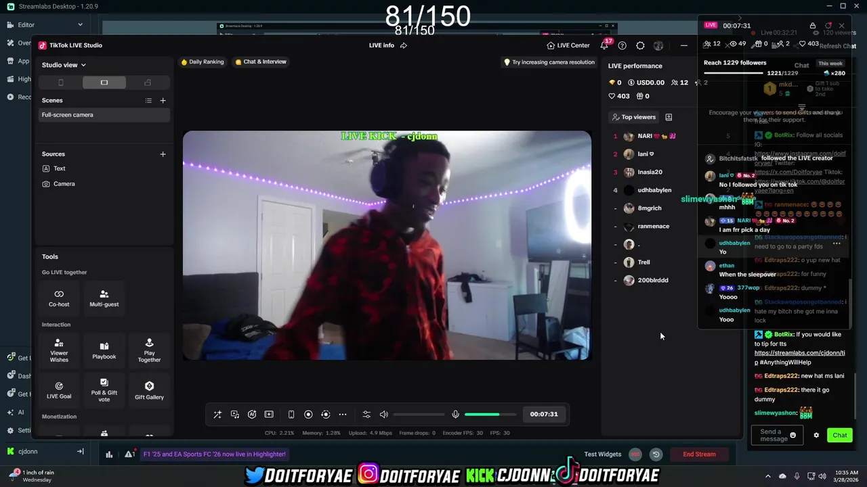Adjust the green microphone level slider
The width and height of the screenshot is (867, 487).
pyautogui.click(x=490, y=415)
